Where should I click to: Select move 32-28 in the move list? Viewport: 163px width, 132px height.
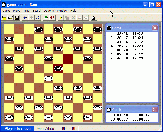point(122,34)
